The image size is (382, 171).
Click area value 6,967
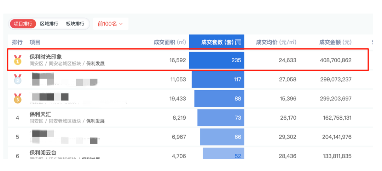(179, 137)
